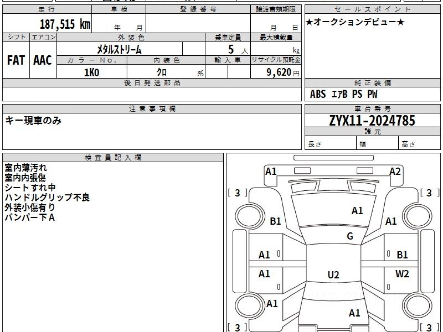443x332 pixels.
Task: Click the U2 mark on the roof
Action: (333, 275)
